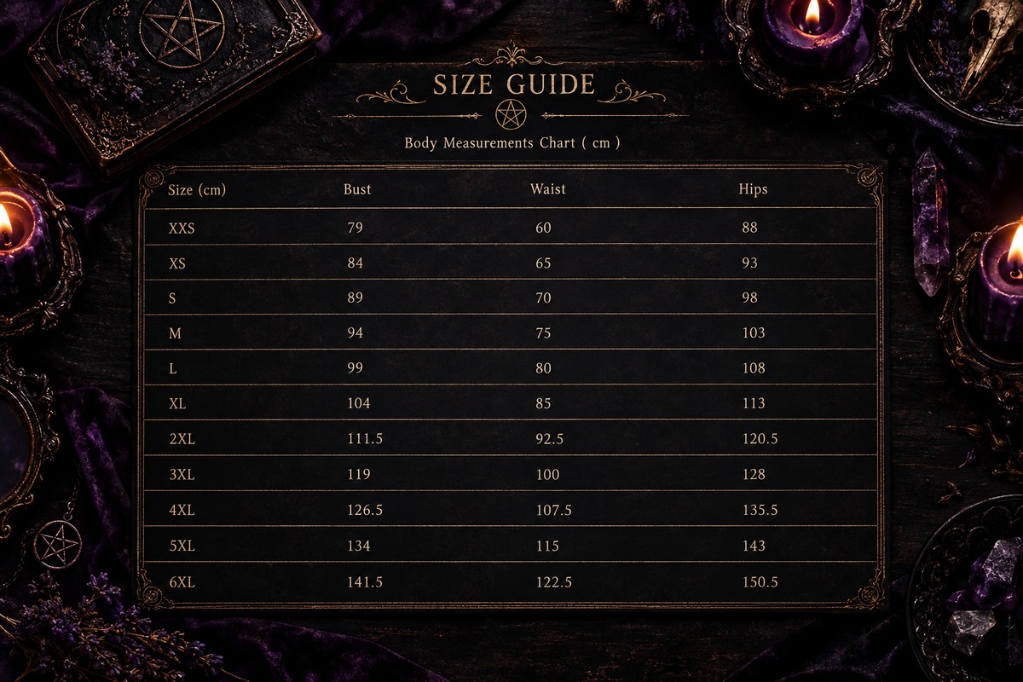Image resolution: width=1023 pixels, height=682 pixels.
Task: Select bust value "94" in M row
Action: click(355, 333)
